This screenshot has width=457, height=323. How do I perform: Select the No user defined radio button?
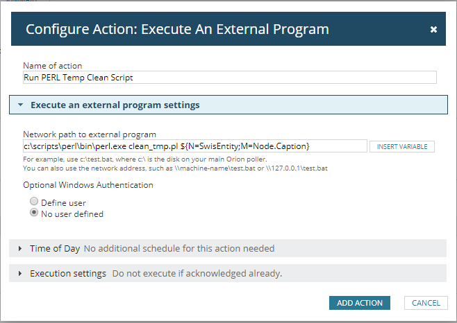click(x=33, y=213)
